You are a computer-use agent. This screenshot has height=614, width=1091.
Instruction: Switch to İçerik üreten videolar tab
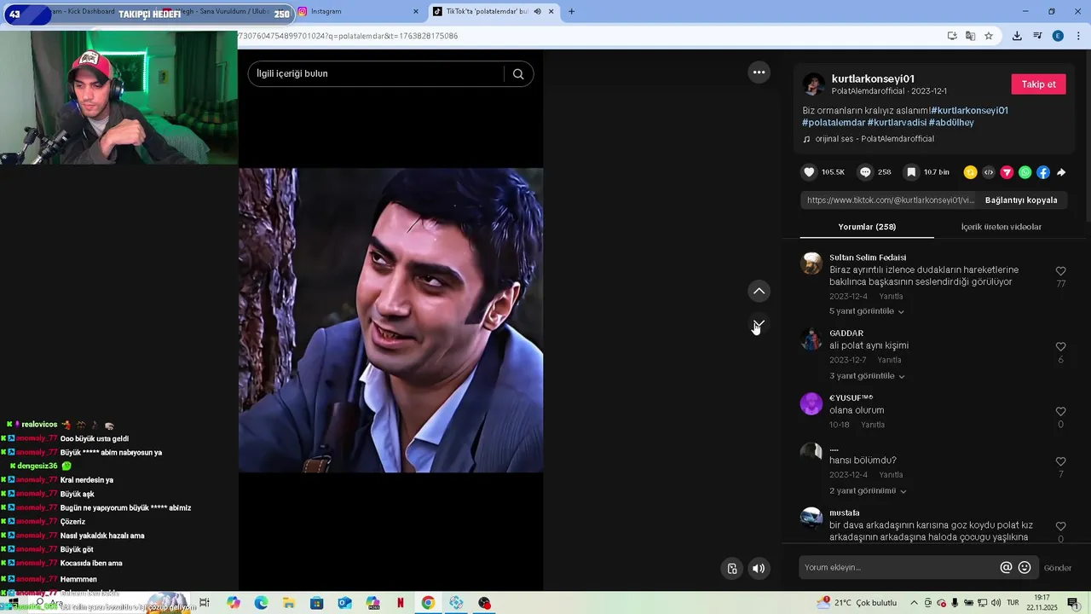click(x=1001, y=227)
